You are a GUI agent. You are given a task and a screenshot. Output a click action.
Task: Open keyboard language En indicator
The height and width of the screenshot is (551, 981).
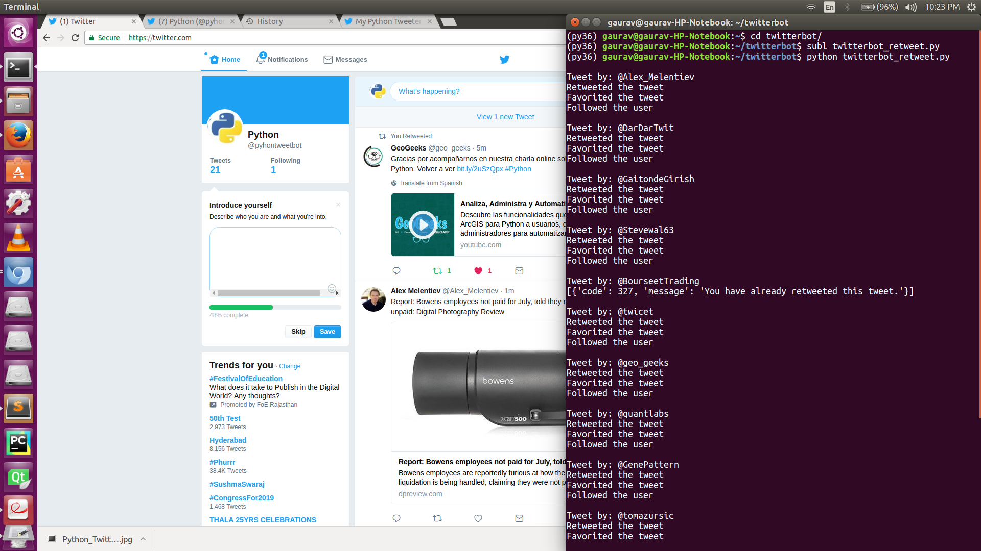point(830,7)
